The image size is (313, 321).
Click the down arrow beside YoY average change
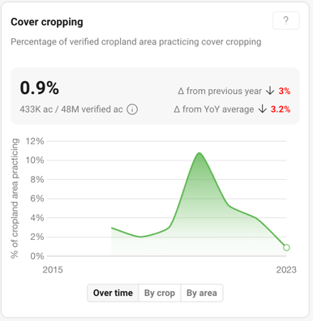pyautogui.click(x=262, y=109)
